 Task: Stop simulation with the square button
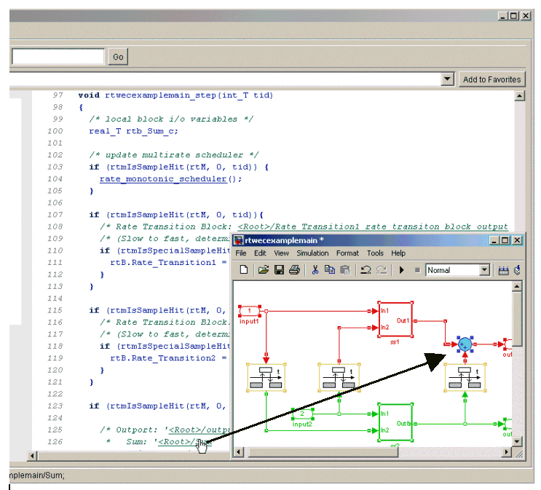click(417, 270)
